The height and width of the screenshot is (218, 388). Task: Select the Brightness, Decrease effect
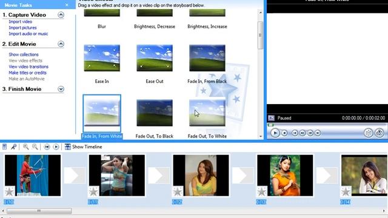click(155, 13)
